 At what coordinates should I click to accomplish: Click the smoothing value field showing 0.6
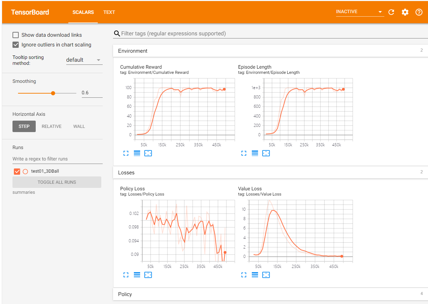tap(92, 93)
